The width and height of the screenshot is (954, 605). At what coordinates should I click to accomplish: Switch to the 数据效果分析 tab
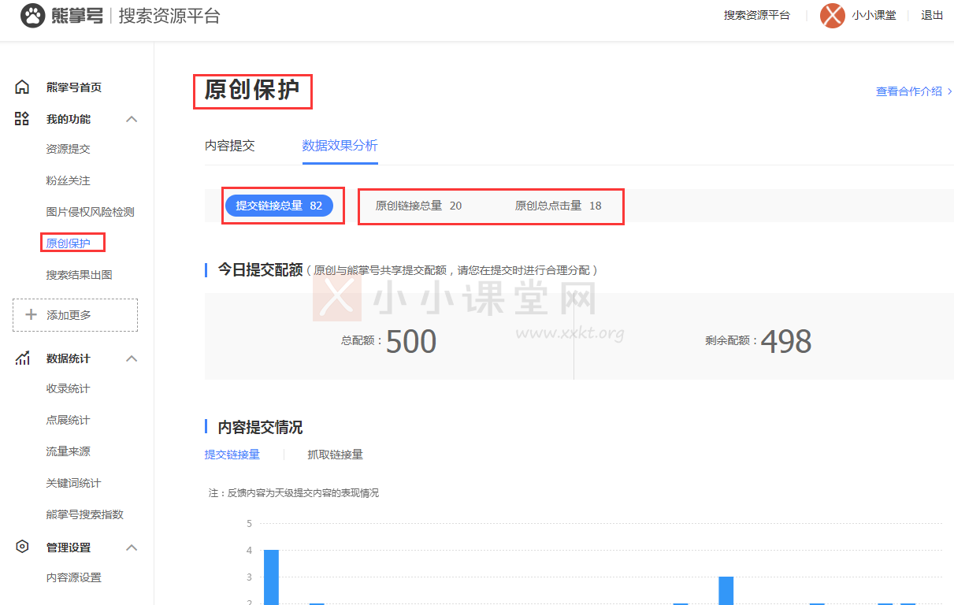point(340,146)
